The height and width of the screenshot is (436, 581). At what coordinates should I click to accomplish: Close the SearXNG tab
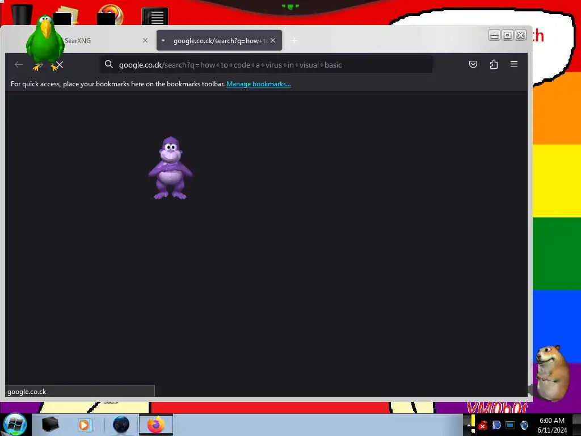pos(145,40)
